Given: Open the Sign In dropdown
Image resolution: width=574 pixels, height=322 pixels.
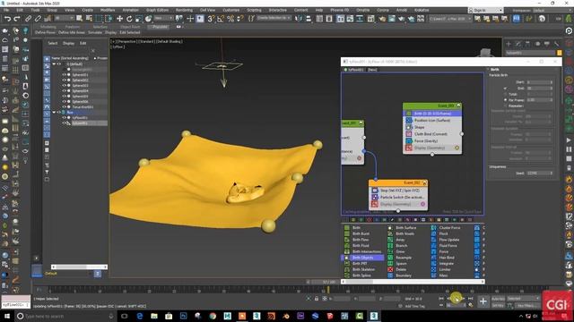Looking at the screenshot, I should click(x=485, y=10).
